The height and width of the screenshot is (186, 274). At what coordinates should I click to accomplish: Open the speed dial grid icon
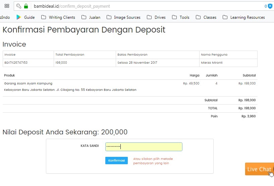(7, 6)
